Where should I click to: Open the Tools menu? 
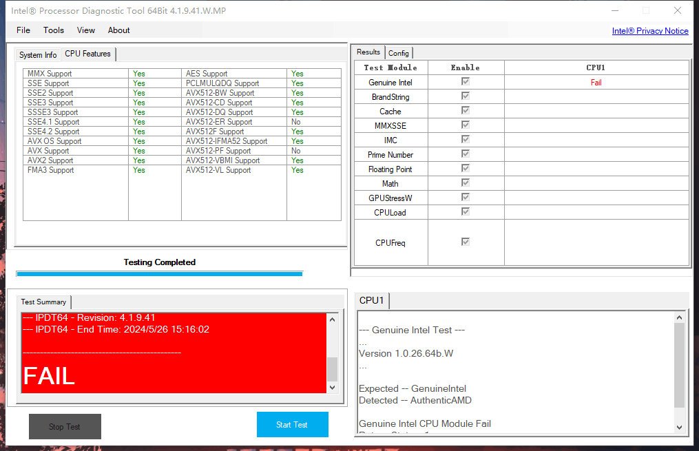pos(53,30)
